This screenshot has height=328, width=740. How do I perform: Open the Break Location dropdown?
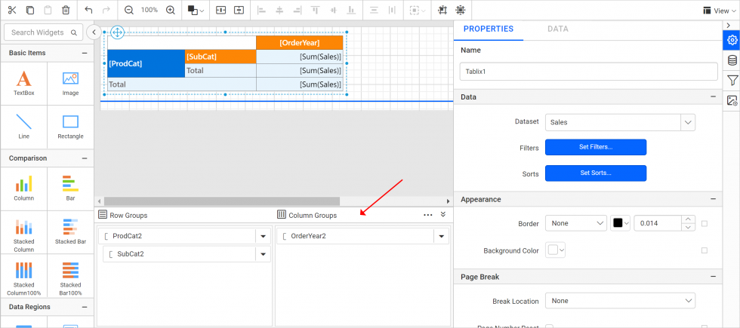pyautogui.click(x=620, y=301)
